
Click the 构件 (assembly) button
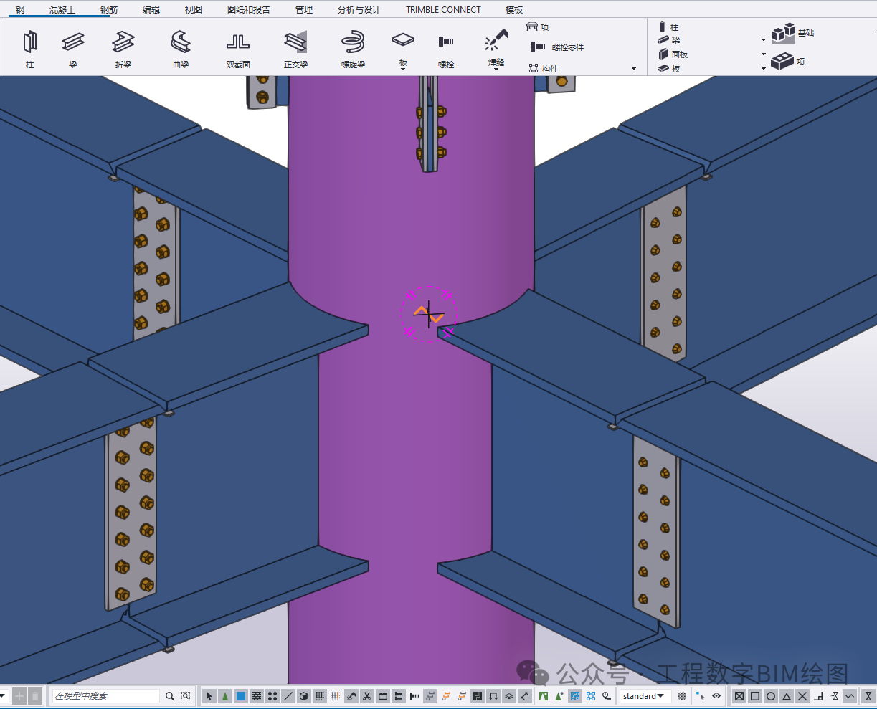coord(544,69)
